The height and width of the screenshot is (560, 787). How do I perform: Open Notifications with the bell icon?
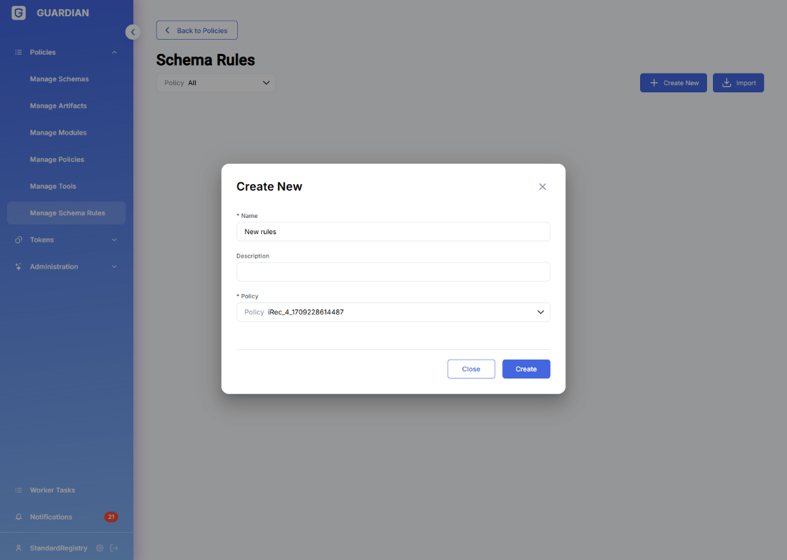tap(19, 517)
